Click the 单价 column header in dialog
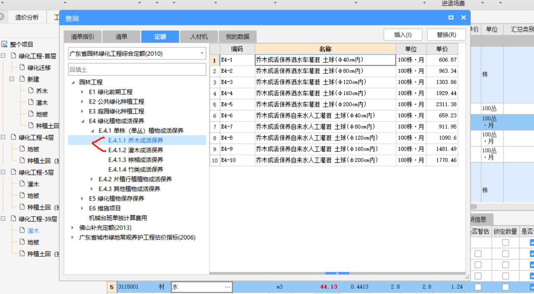Screen dimensions: 534x294 click(442, 49)
